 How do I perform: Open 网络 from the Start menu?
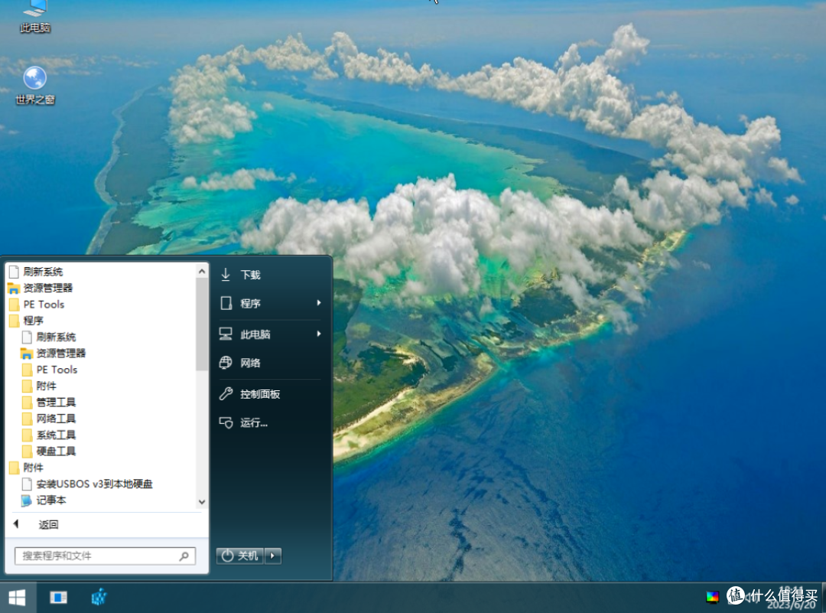250,364
